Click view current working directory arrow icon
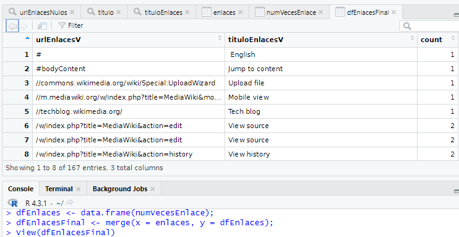This screenshot has height=237, width=459. pos(69,203)
